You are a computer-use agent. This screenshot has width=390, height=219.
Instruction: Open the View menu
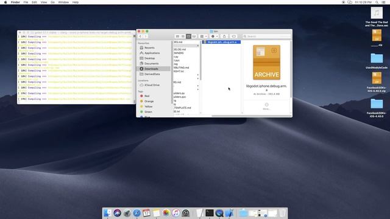click(x=44, y=2)
